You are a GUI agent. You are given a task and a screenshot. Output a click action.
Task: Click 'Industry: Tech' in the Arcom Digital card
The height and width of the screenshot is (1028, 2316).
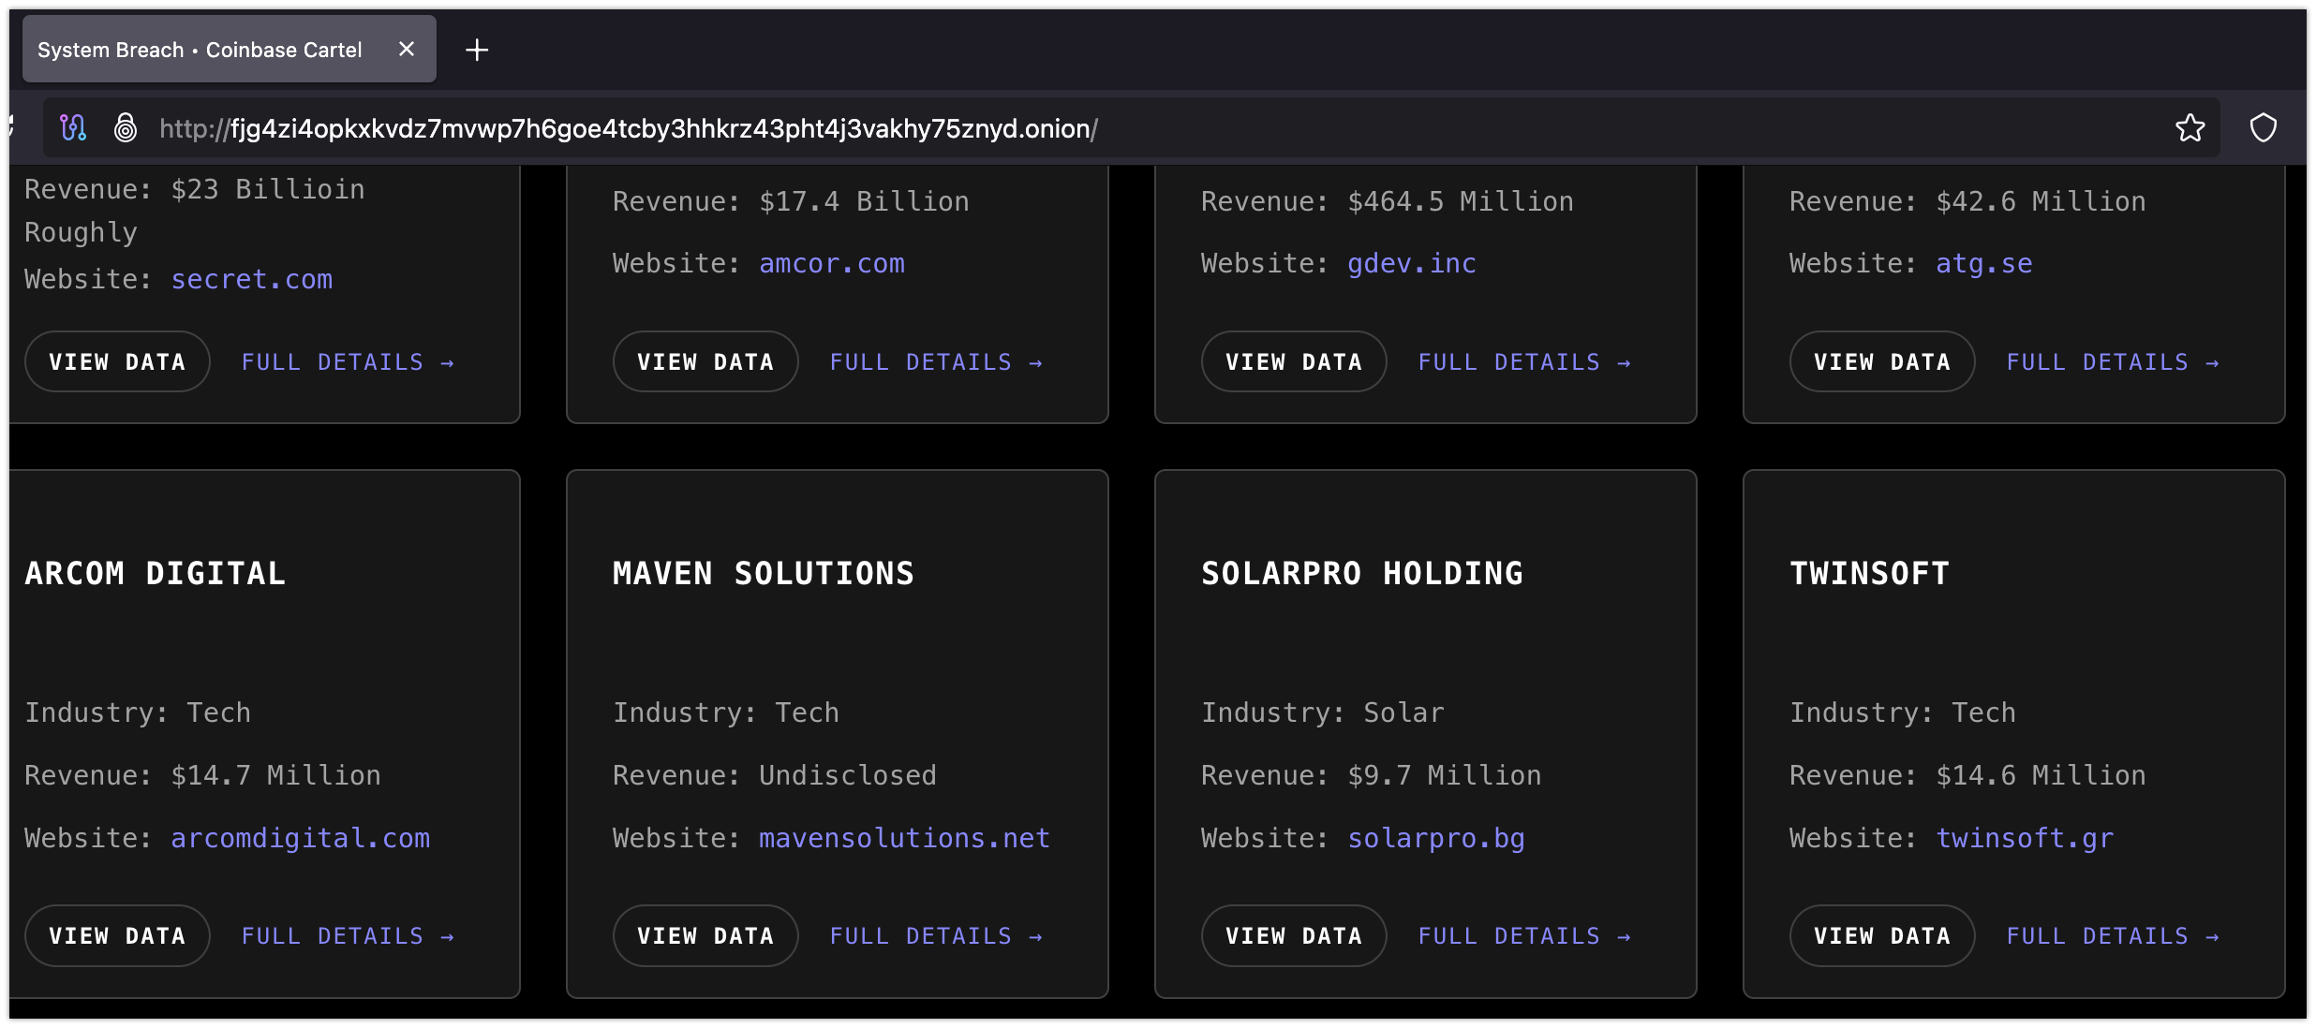(x=138, y=712)
